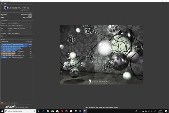Image resolution: width=169 pixels, height=113 pixels.
Task: Click the taskbar clock and date
Action: coord(161,111)
